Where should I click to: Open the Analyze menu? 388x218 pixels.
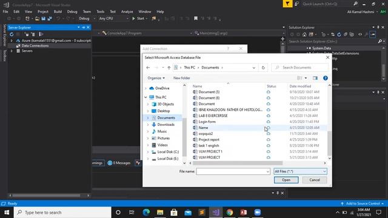tap(127, 12)
